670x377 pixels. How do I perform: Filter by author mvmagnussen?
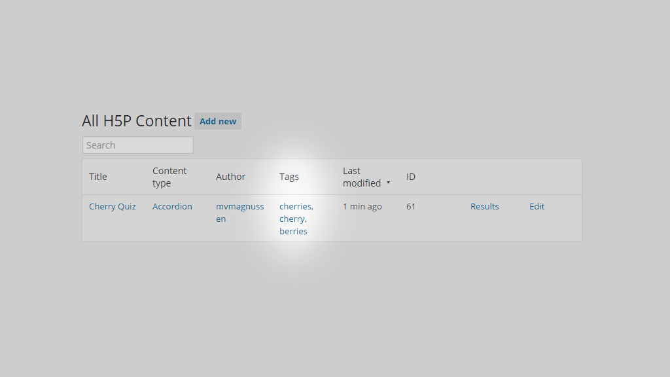tap(239, 213)
